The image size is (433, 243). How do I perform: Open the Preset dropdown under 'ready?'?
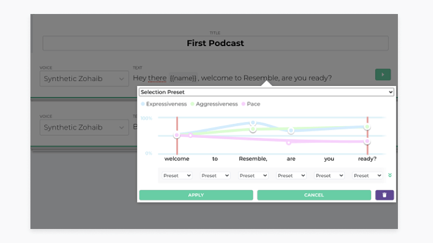pyautogui.click(x=367, y=176)
